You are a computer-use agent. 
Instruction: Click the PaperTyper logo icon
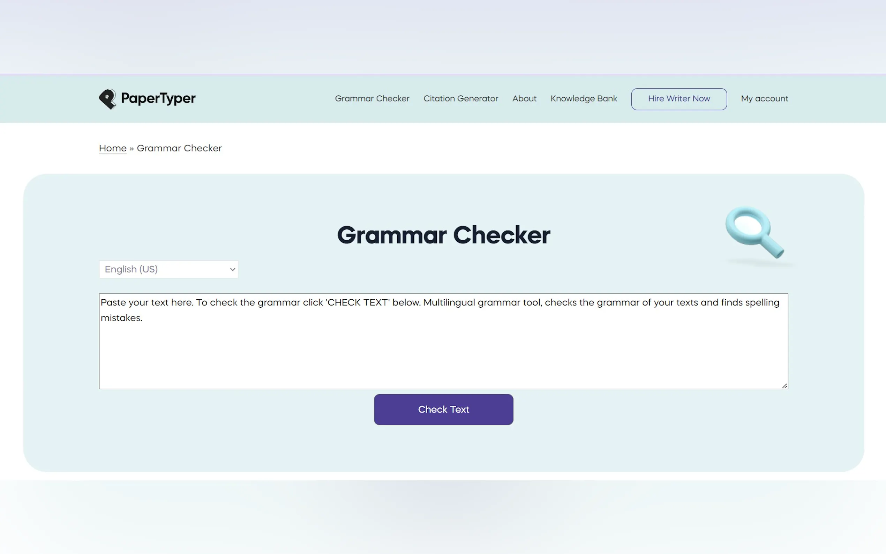107,99
